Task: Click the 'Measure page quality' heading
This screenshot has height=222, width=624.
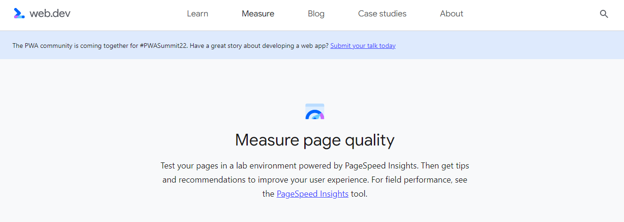Action: click(x=315, y=140)
